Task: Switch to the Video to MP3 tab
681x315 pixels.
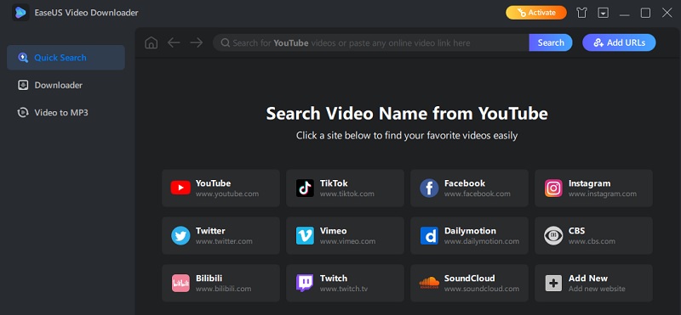Action: (x=66, y=113)
